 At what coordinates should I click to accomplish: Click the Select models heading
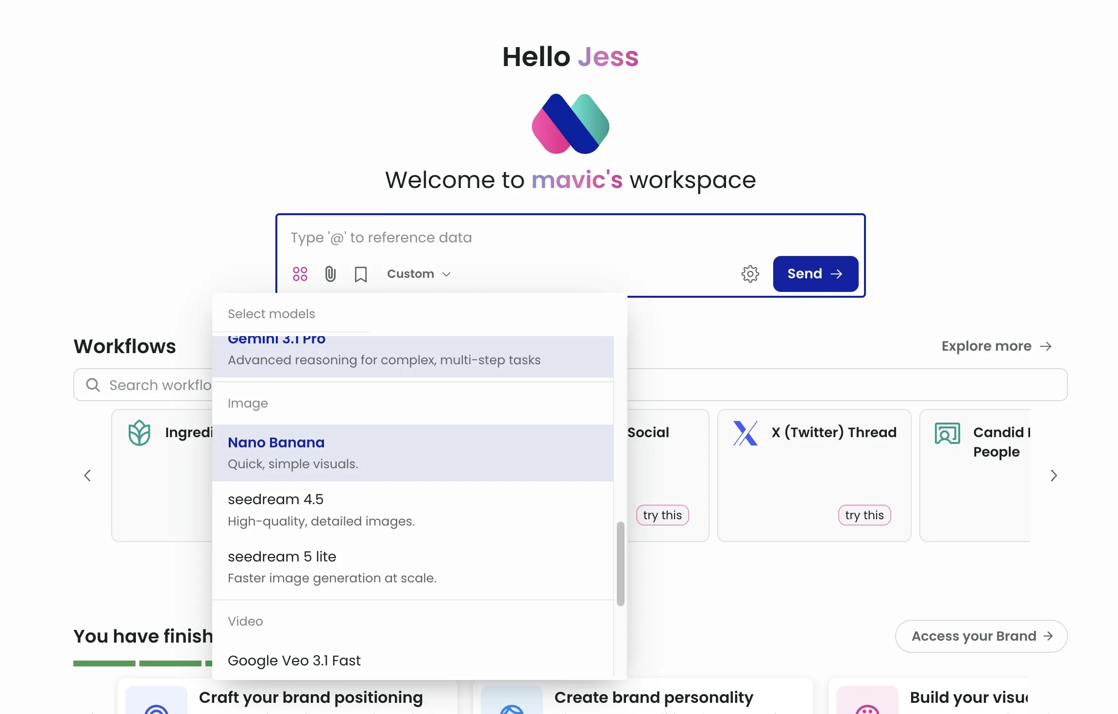(x=271, y=314)
